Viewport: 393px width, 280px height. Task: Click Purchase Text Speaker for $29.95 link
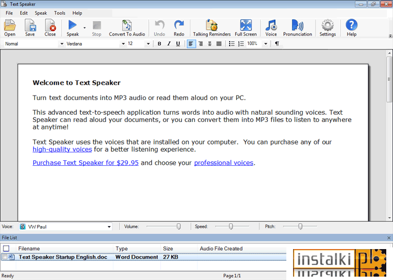pos(85,163)
